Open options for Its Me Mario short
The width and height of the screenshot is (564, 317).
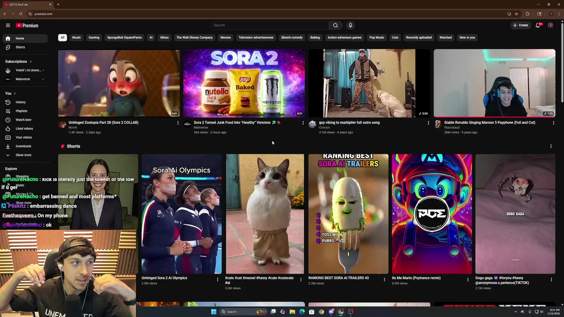click(x=468, y=279)
